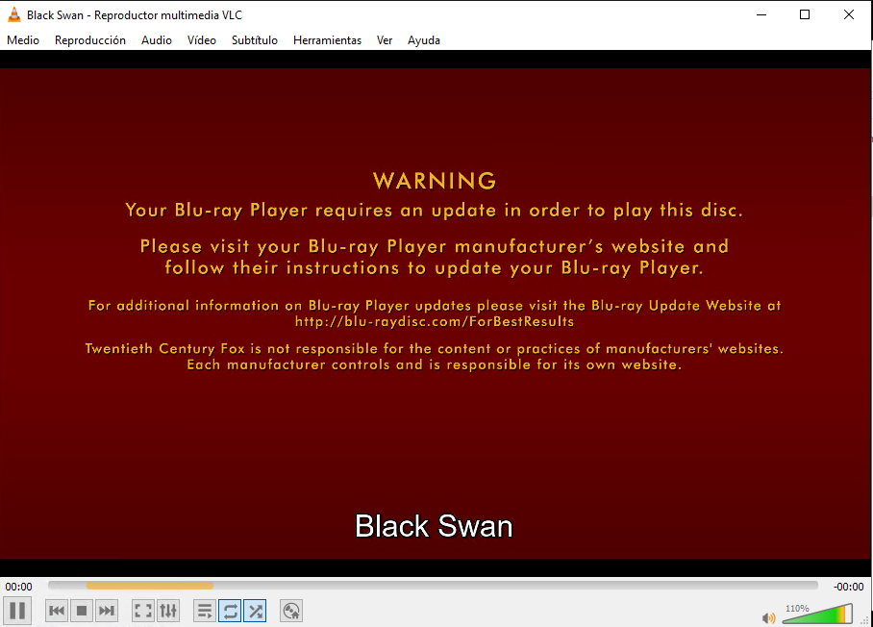
Task: Close the VLC player window
Action: pyautogui.click(x=849, y=15)
